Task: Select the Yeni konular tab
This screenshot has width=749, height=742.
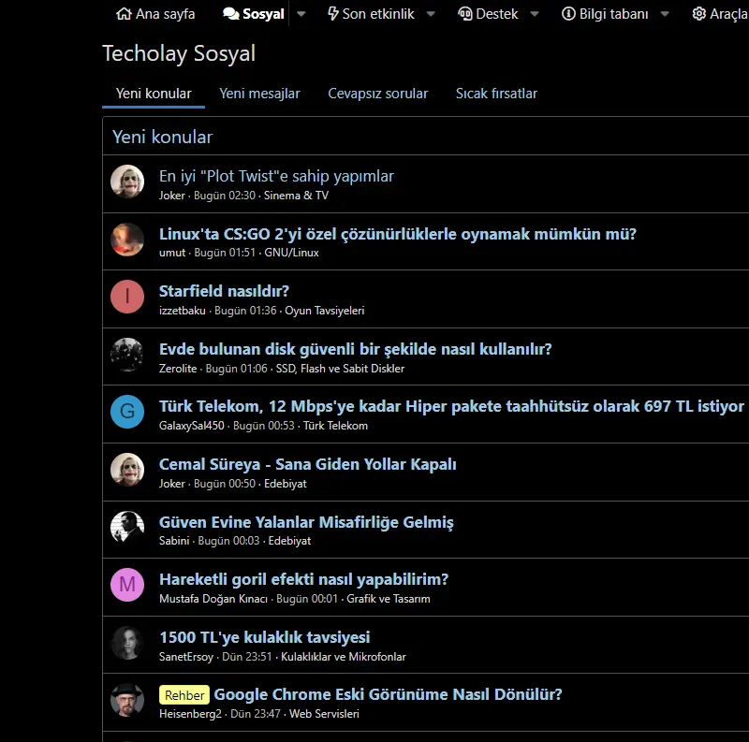Action: click(154, 94)
